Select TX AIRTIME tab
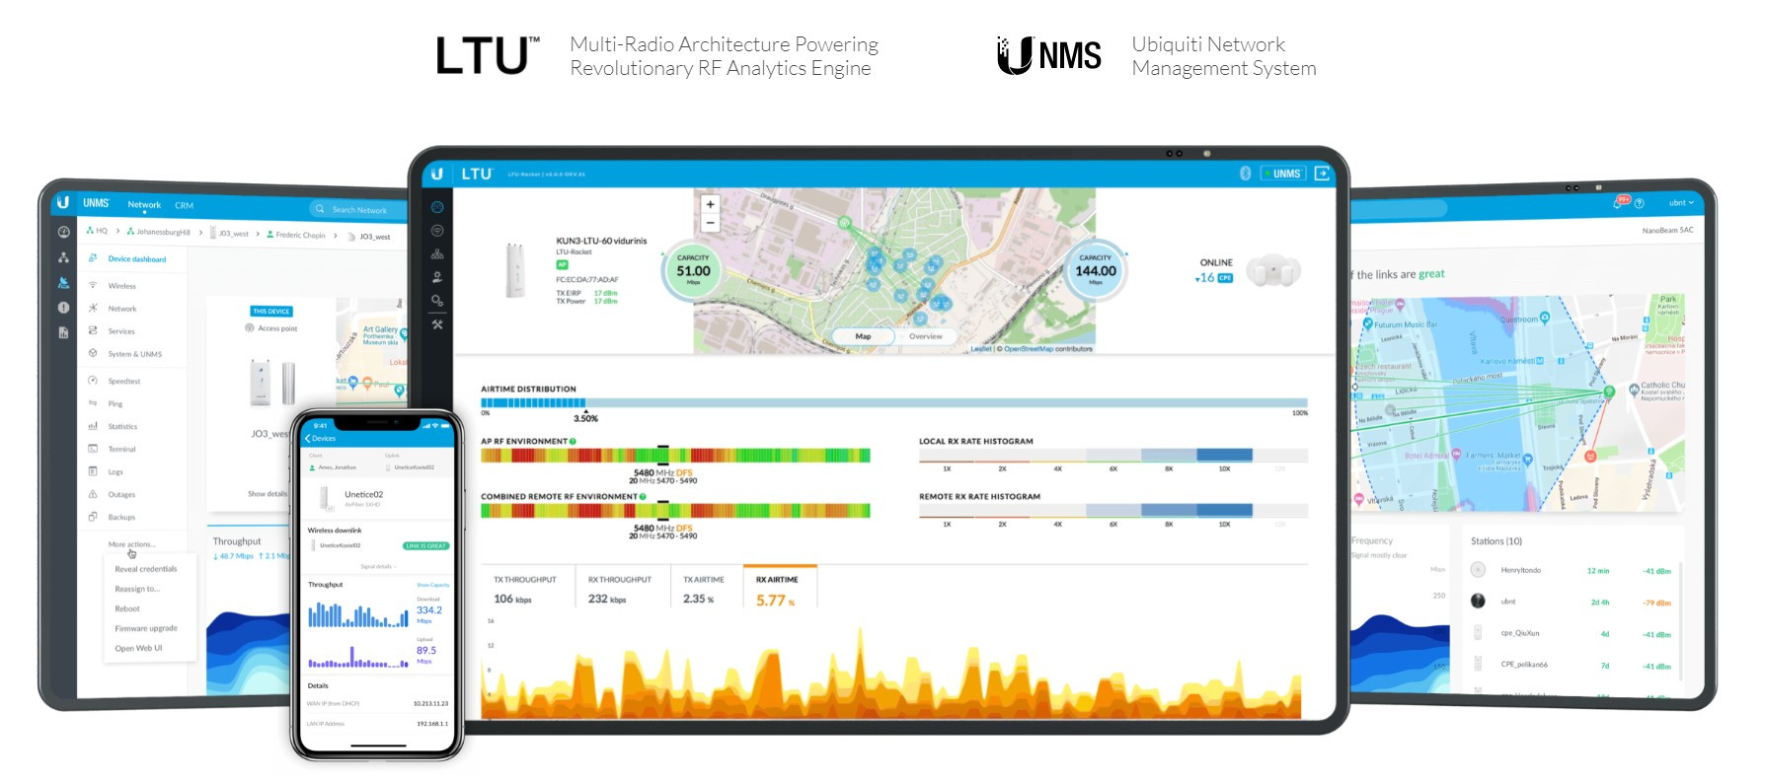The width and height of the screenshot is (1765, 783). click(706, 589)
